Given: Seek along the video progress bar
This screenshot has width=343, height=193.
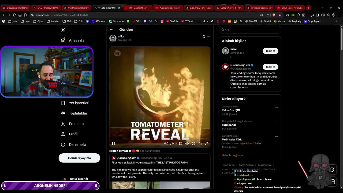Looking at the screenshot, I should 160,138.
